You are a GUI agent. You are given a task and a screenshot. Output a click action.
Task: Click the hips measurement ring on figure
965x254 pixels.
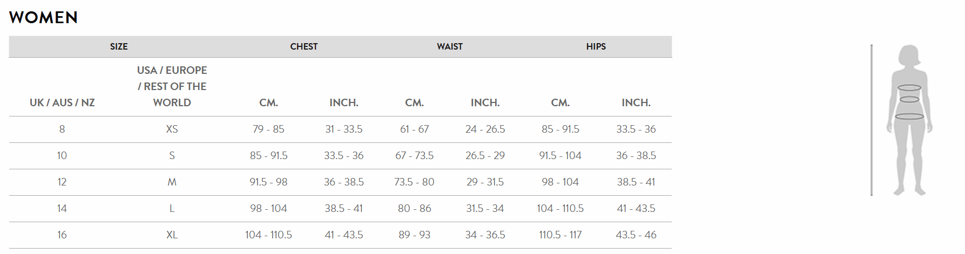pos(910,116)
